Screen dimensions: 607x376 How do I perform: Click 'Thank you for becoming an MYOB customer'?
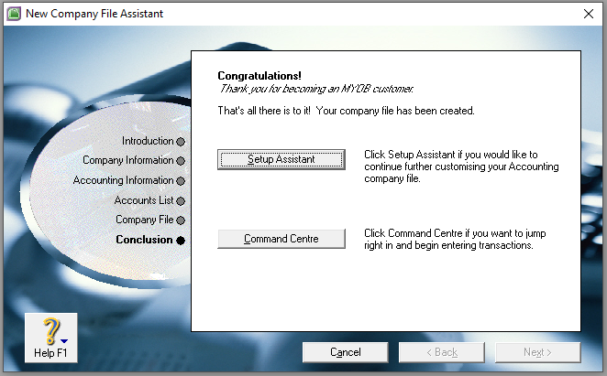tap(316, 89)
